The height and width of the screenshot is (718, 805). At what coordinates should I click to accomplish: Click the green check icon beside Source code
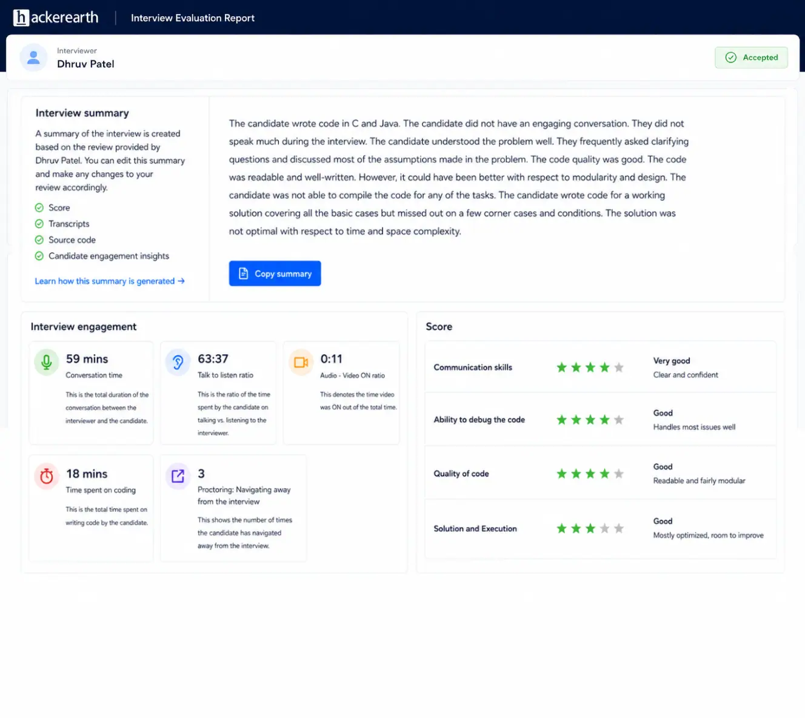(39, 240)
